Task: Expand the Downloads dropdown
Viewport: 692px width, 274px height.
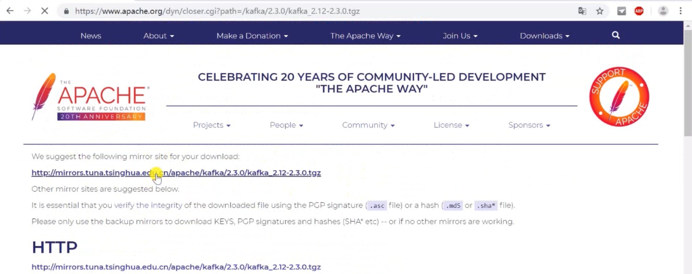Action: point(545,36)
